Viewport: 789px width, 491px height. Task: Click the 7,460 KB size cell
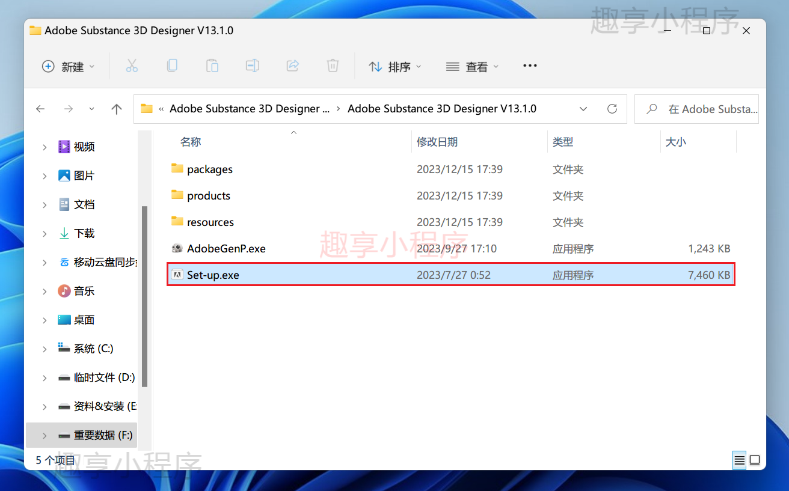point(710,275)
